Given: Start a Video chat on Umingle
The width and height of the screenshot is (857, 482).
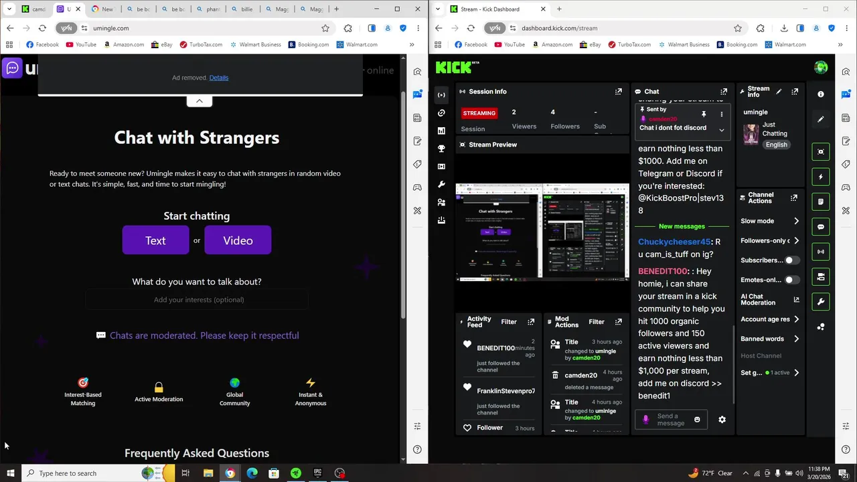Looking at the screenshot, I should 238,240.
